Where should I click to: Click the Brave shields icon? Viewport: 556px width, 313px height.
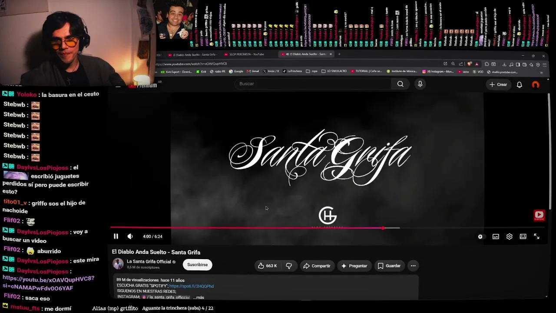469,64
